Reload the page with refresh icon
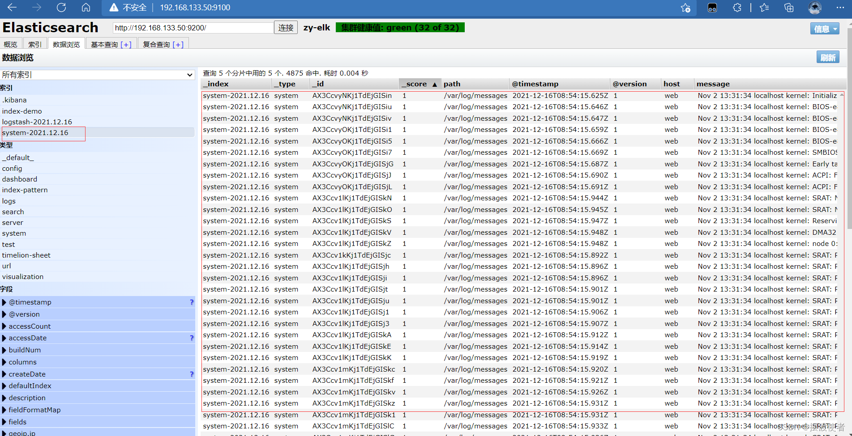852x436 pixels. [x=61, y=8]
